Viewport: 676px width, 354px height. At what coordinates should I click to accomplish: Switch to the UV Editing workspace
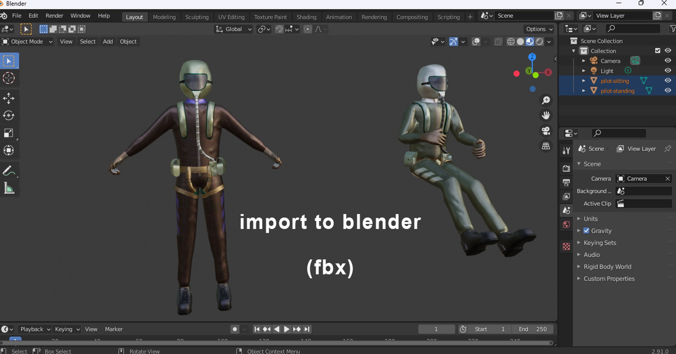coord(231,17)
